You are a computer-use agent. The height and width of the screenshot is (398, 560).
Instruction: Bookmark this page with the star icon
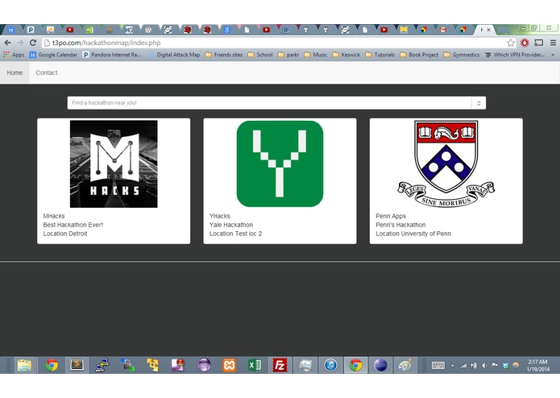511,43
